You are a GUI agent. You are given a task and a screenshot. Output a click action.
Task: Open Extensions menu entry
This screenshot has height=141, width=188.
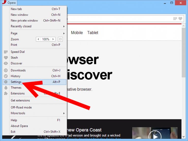click(38, 93)
